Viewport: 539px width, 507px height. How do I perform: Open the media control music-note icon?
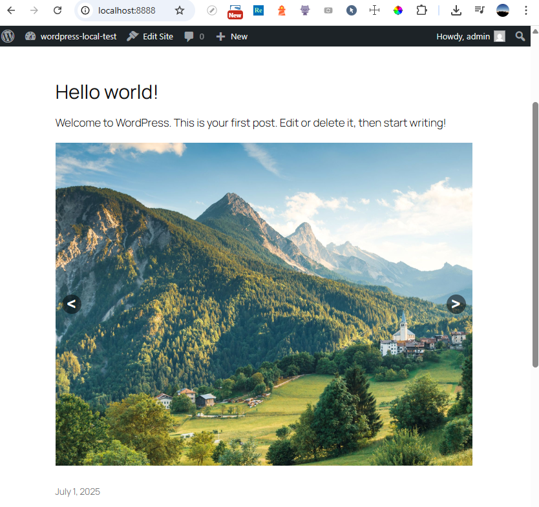click(x=479, y=10)
